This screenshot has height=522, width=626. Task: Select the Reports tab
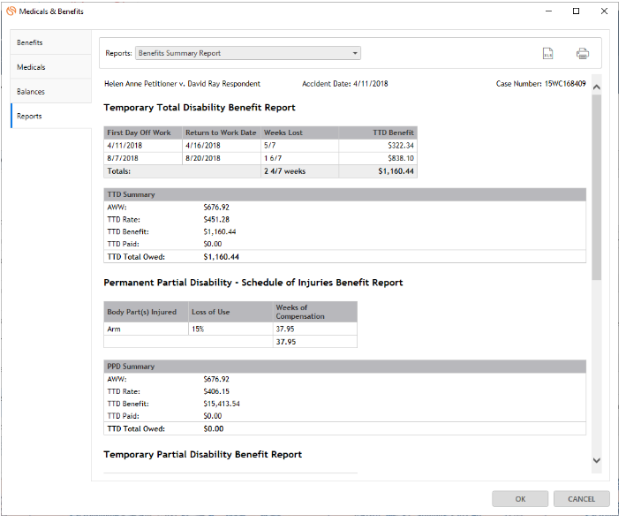[x=50, y=117]
